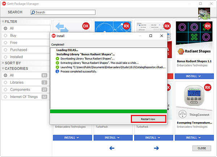Go to the next page with right arrow
The height and width of the screenshot is (157, 217).
point(156,148)
